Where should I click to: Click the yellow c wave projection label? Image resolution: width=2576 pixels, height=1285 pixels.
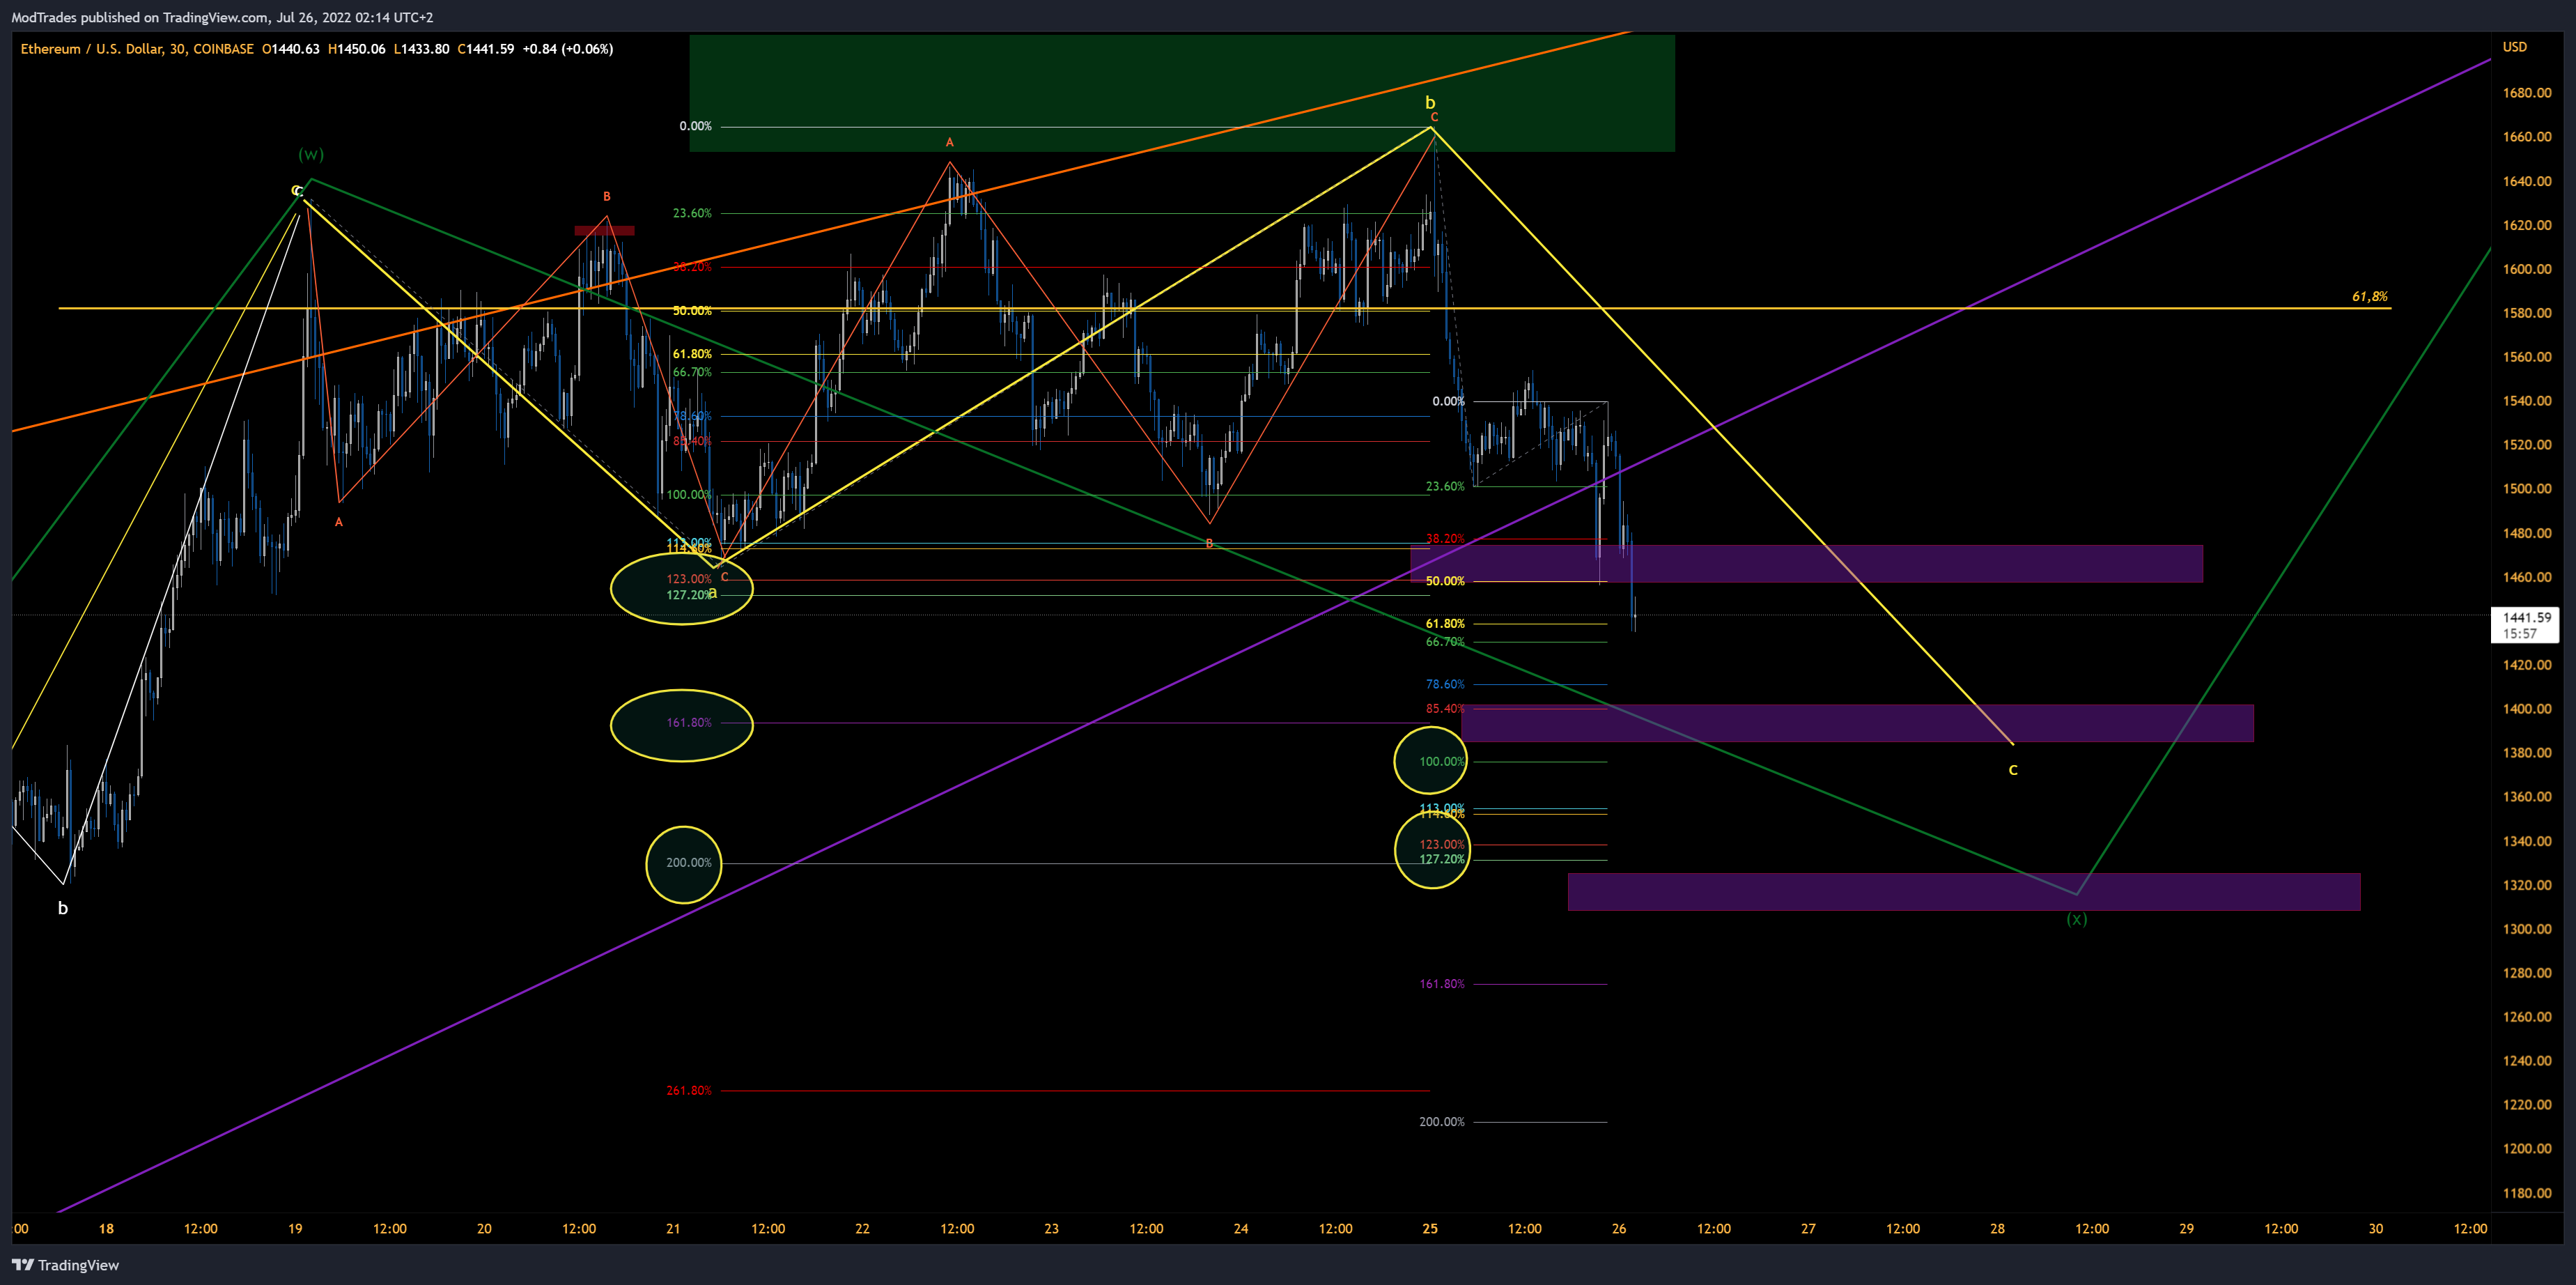2013,770
